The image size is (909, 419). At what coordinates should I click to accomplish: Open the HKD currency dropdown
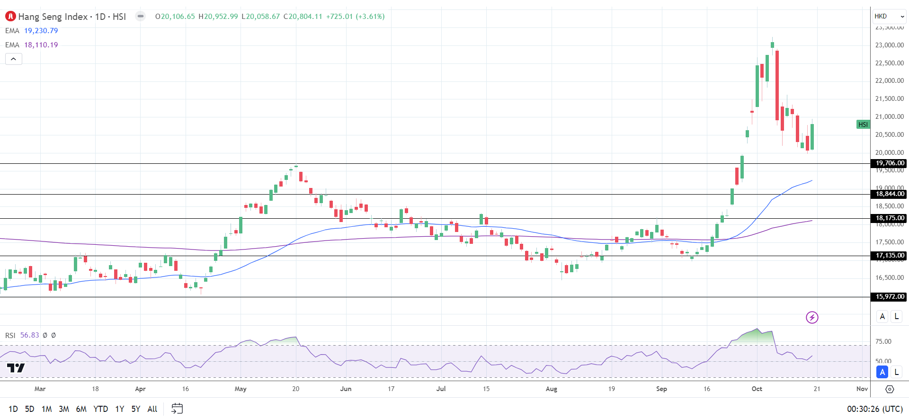tap(890, 16)
